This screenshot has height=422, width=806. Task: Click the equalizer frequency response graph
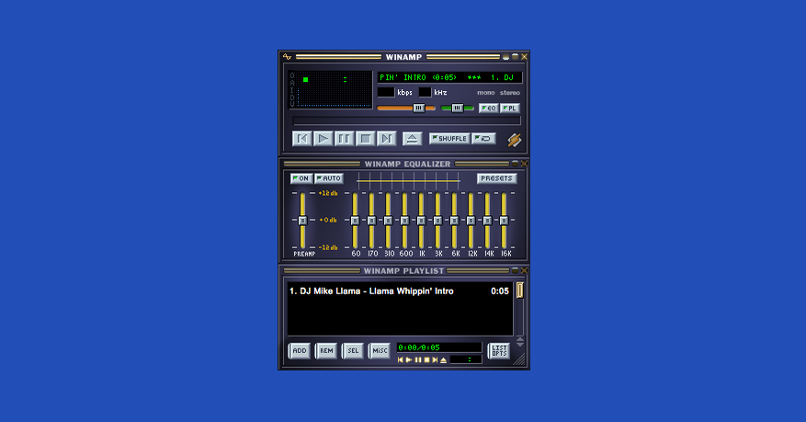click(x=409, y=180)
